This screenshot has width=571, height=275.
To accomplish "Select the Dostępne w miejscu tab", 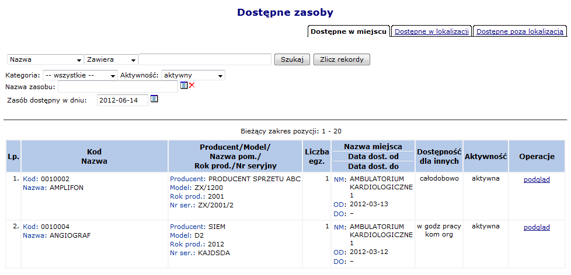I will pyautogui.click(x=349, y=31).
